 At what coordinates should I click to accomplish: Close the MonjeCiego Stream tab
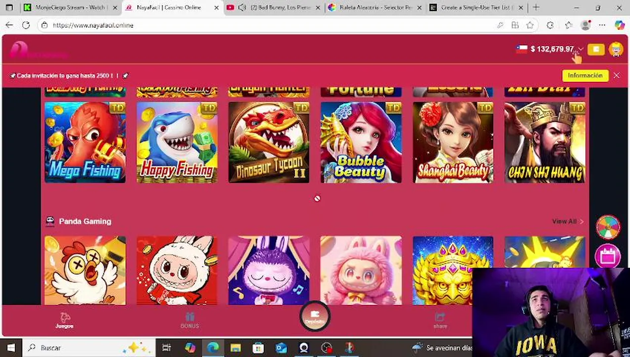[115, 7]
